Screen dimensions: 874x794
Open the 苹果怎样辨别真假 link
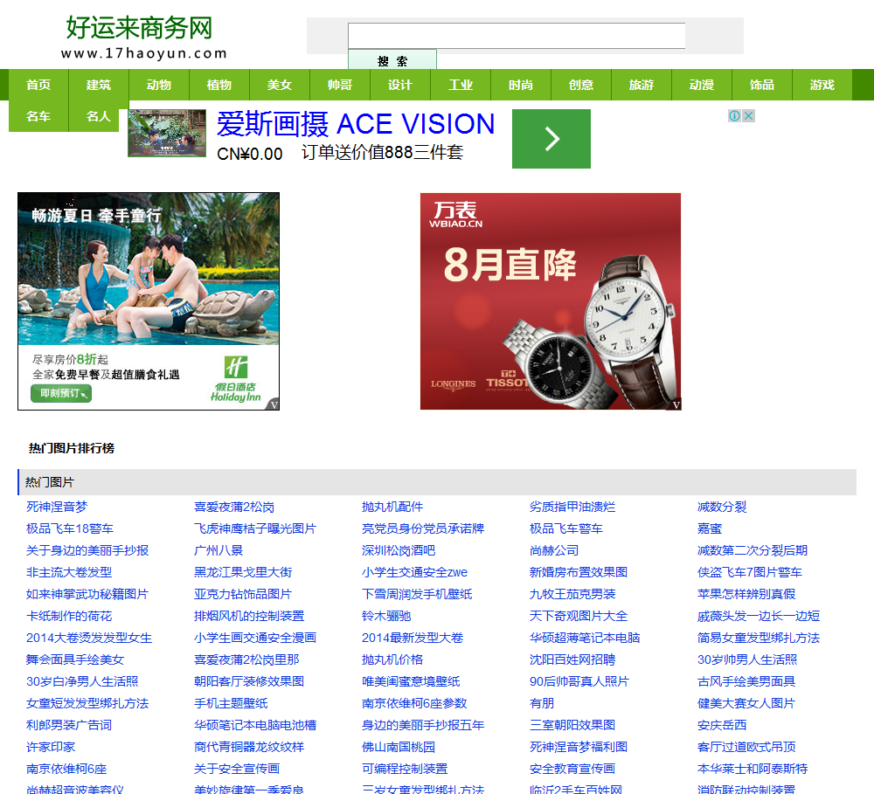coord(746,594)
